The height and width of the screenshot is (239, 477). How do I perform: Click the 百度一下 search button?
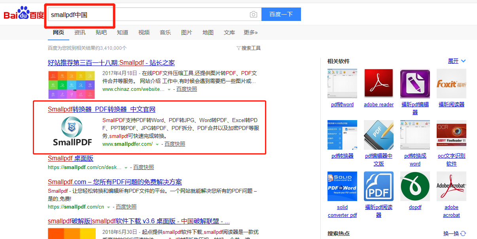(x=281, y=14)
